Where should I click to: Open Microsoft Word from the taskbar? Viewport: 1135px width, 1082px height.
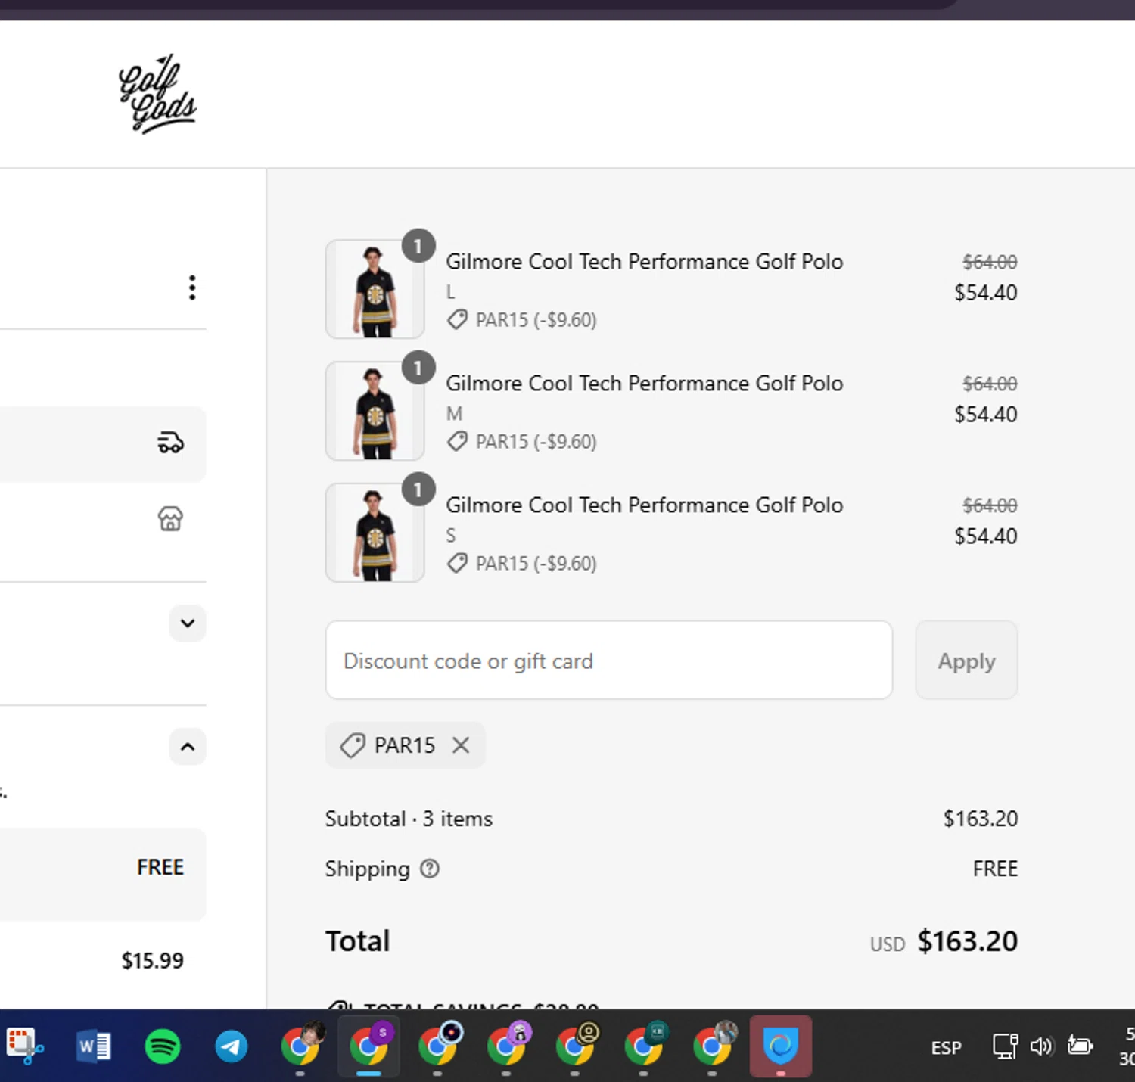point(94,1047)
